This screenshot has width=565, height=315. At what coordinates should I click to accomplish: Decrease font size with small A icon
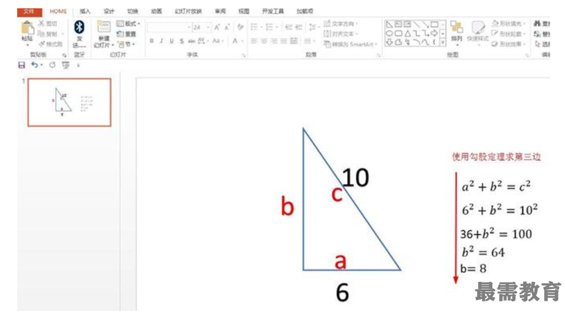pyautogui.click(x=227, y=27)
